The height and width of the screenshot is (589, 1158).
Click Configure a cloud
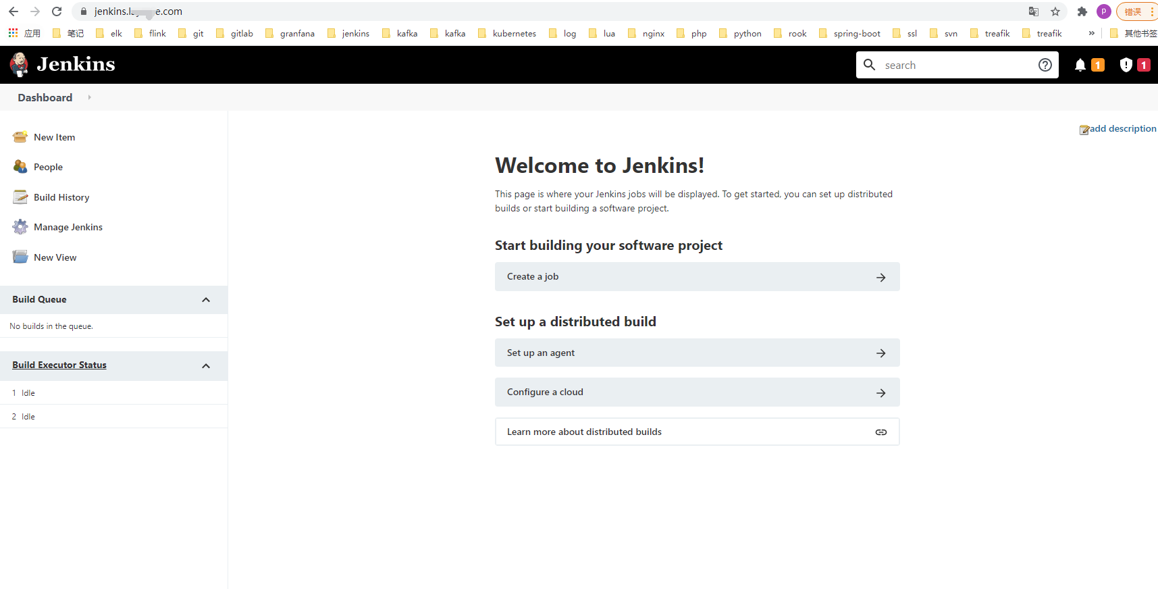[x=697, y=392]
